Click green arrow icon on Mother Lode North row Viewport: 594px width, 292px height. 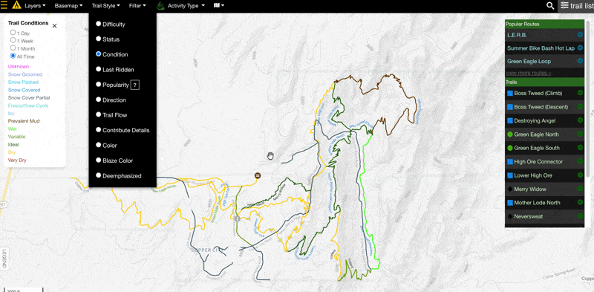point(580,203)
